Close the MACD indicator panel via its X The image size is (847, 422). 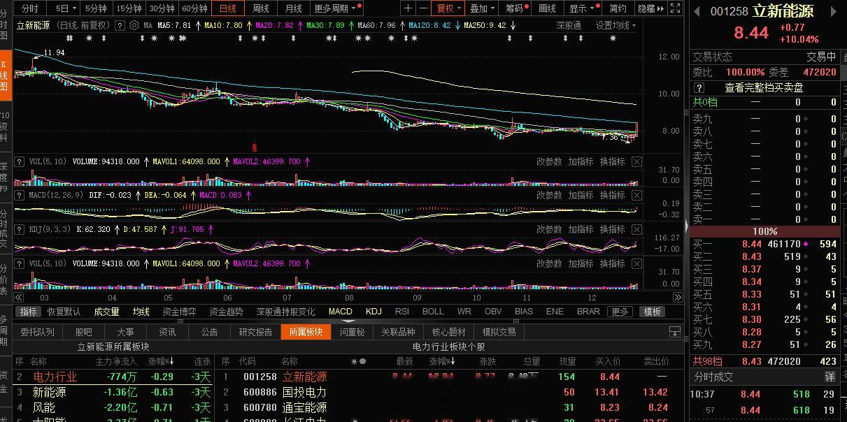tap(636, 194)
